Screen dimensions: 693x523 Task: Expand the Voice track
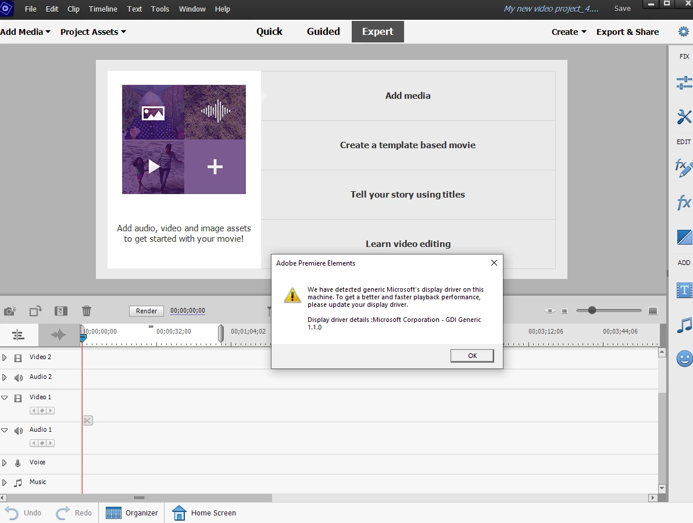tap(5, 463)
